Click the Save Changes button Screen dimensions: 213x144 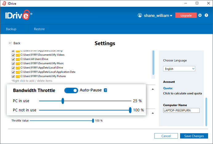[x=194, y=136]
